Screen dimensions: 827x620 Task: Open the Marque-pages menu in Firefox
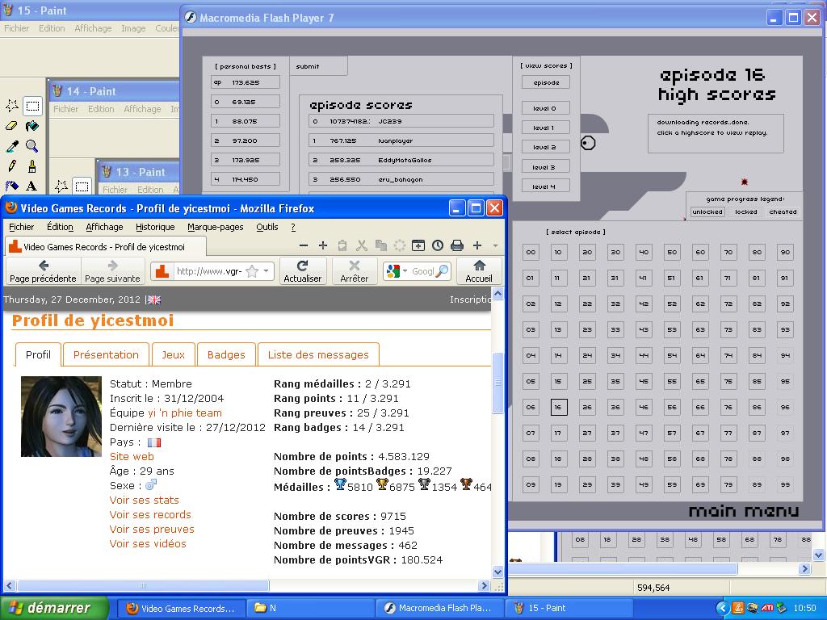(x=216, y=227)
